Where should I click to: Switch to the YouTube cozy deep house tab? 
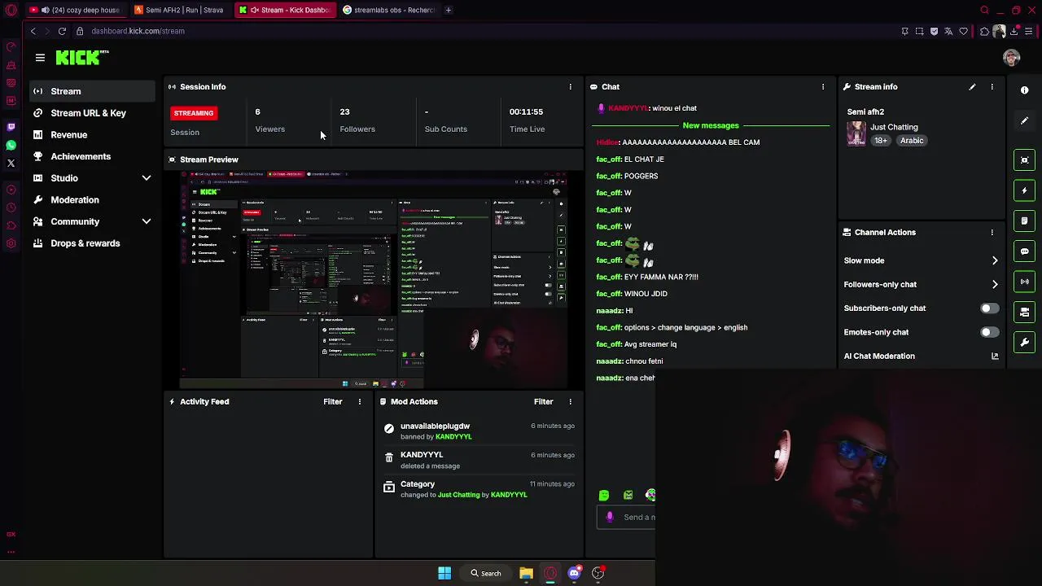tap(75, 10)
